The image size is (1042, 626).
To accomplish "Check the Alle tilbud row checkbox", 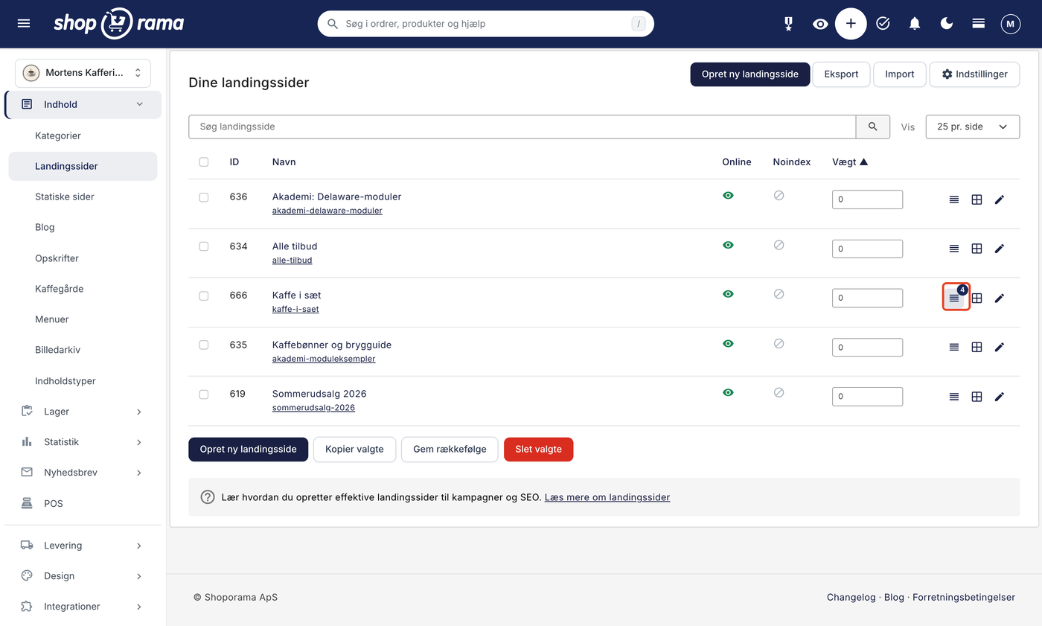I will click(204, 246).
